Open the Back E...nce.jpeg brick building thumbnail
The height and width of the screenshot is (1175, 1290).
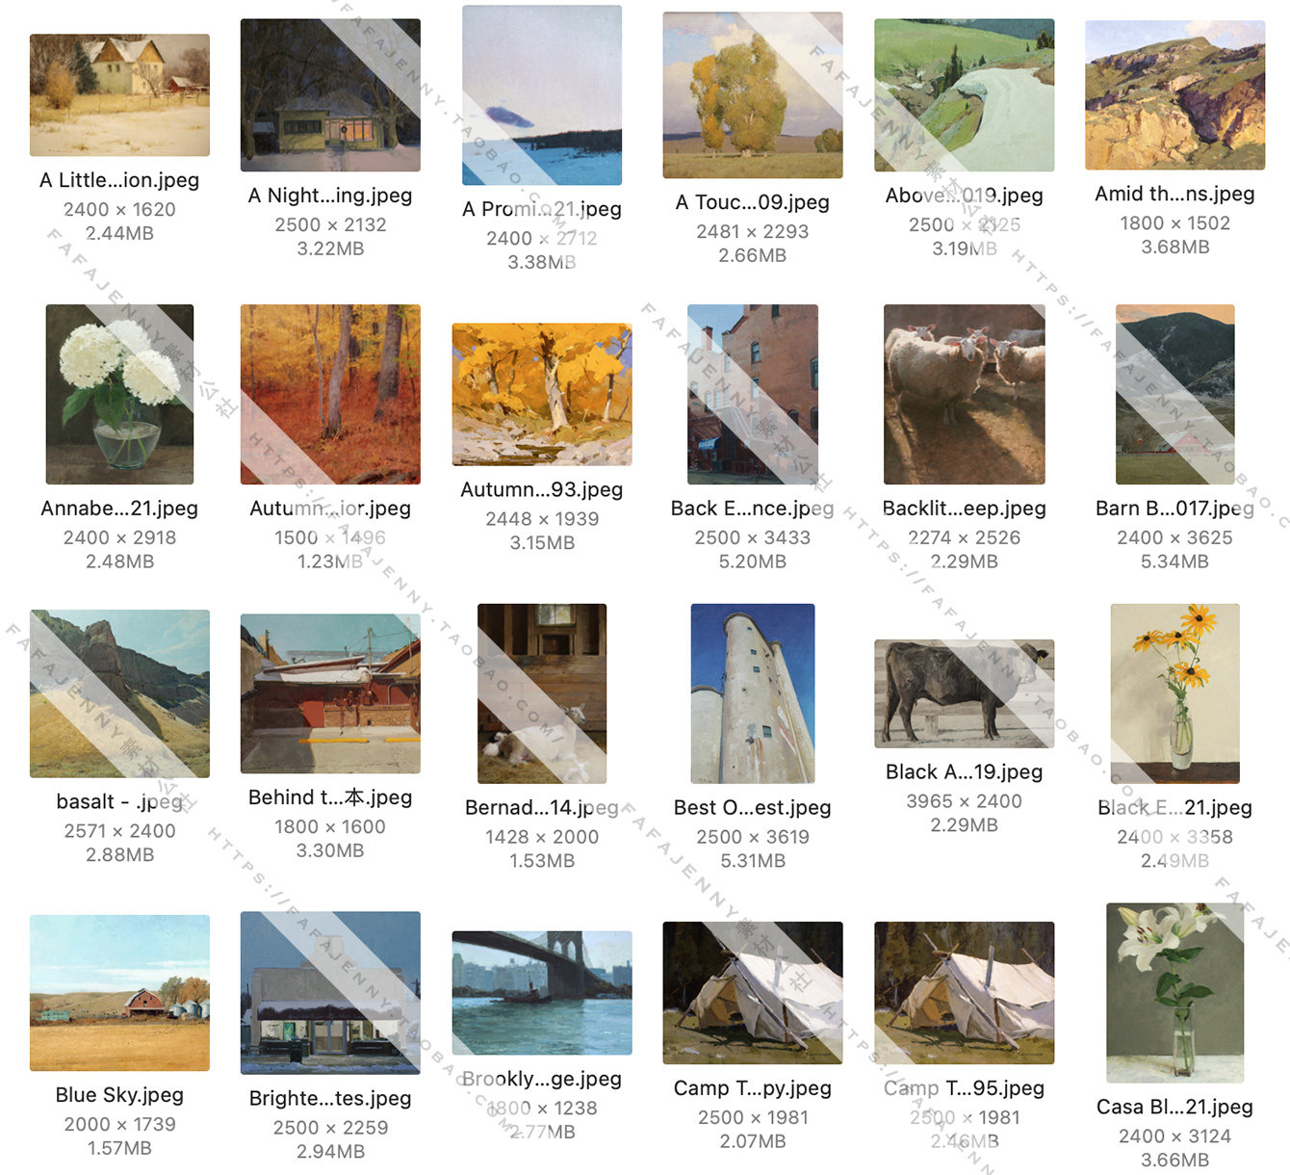(753, 394)
